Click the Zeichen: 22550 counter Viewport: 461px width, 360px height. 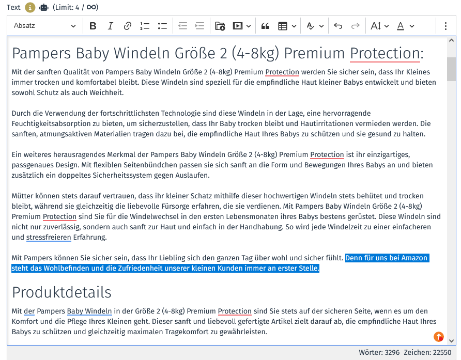pyautogui.click(x=427, y=352)
